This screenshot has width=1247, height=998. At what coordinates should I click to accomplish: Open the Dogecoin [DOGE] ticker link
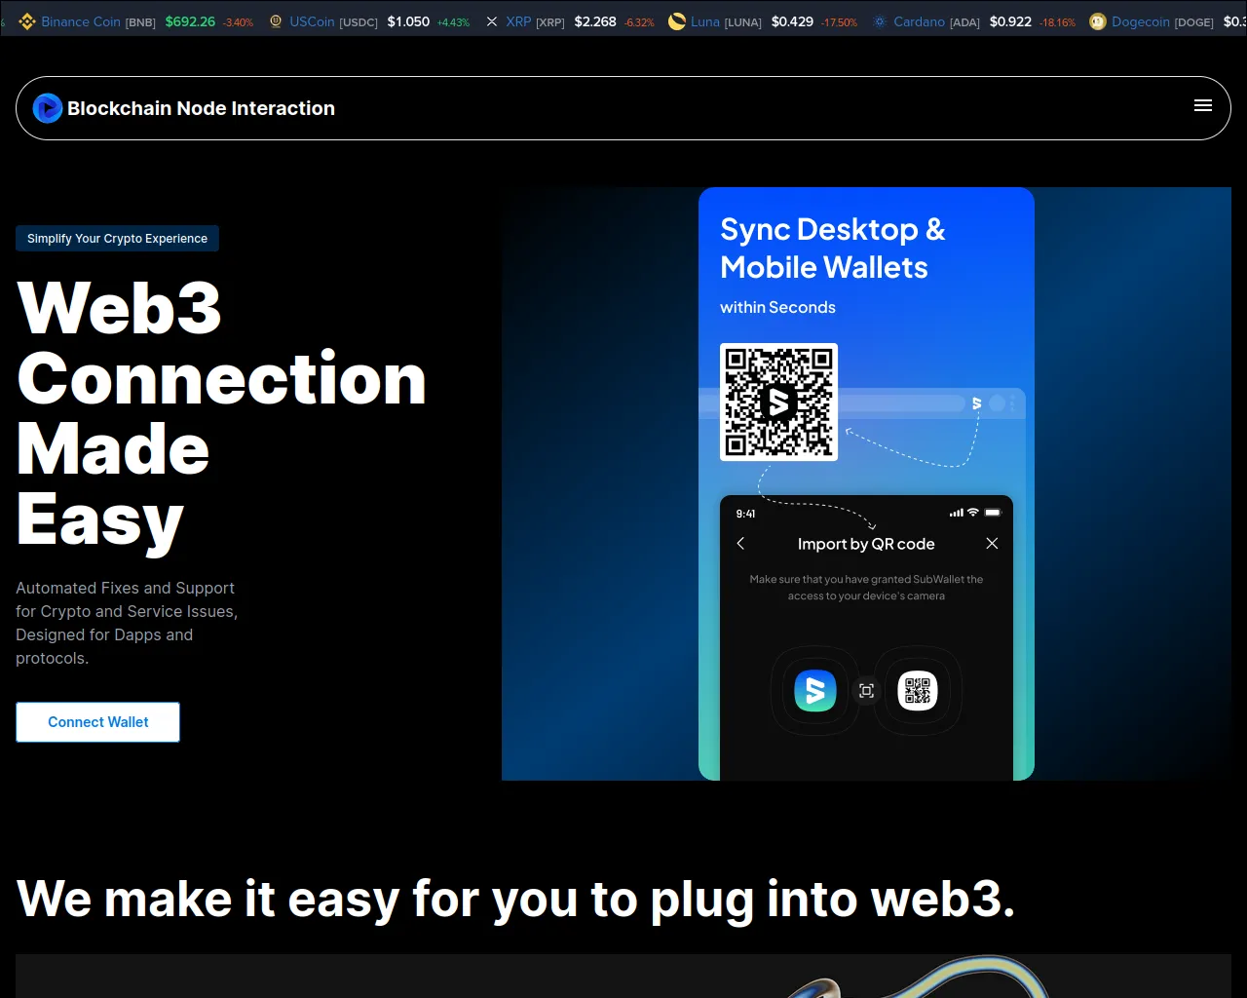point(1162,21)
